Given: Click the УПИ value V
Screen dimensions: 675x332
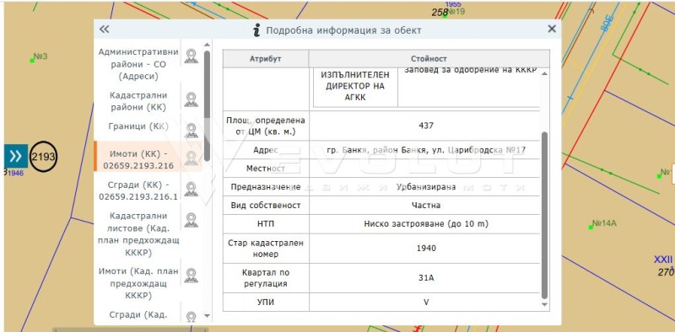Looking at the screenshot, I should [x=426, y=303].
